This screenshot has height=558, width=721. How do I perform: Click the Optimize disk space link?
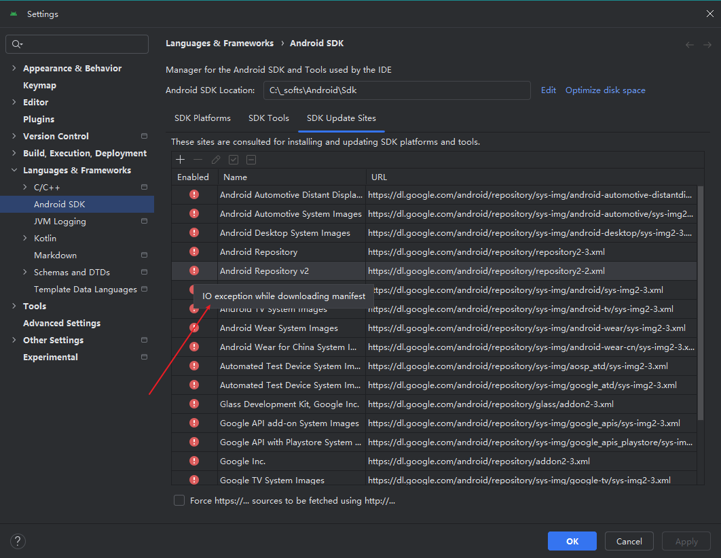(x=605, y=90)
